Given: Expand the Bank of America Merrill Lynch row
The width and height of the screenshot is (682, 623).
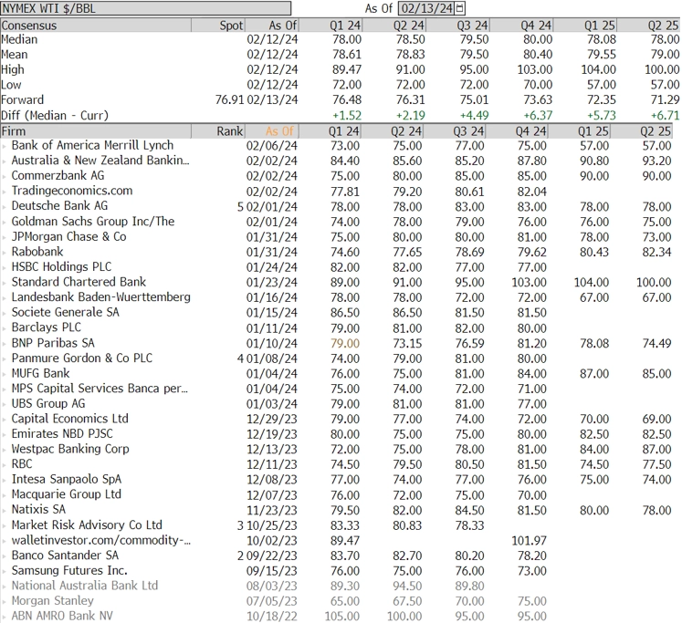Looking at the screenshot, I should point(5,146).
